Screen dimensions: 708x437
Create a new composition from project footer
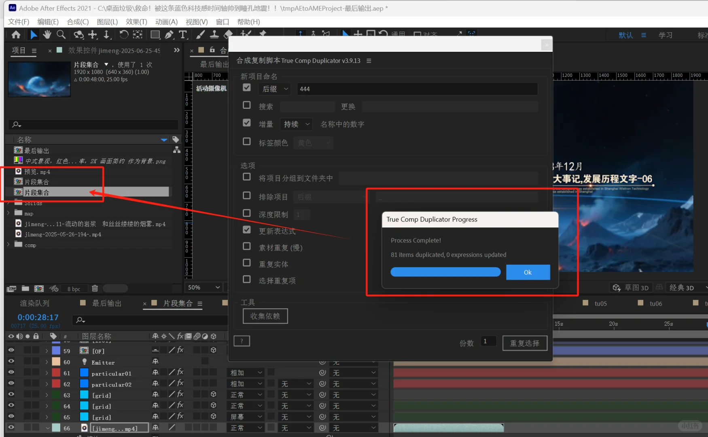coord(39,289)
